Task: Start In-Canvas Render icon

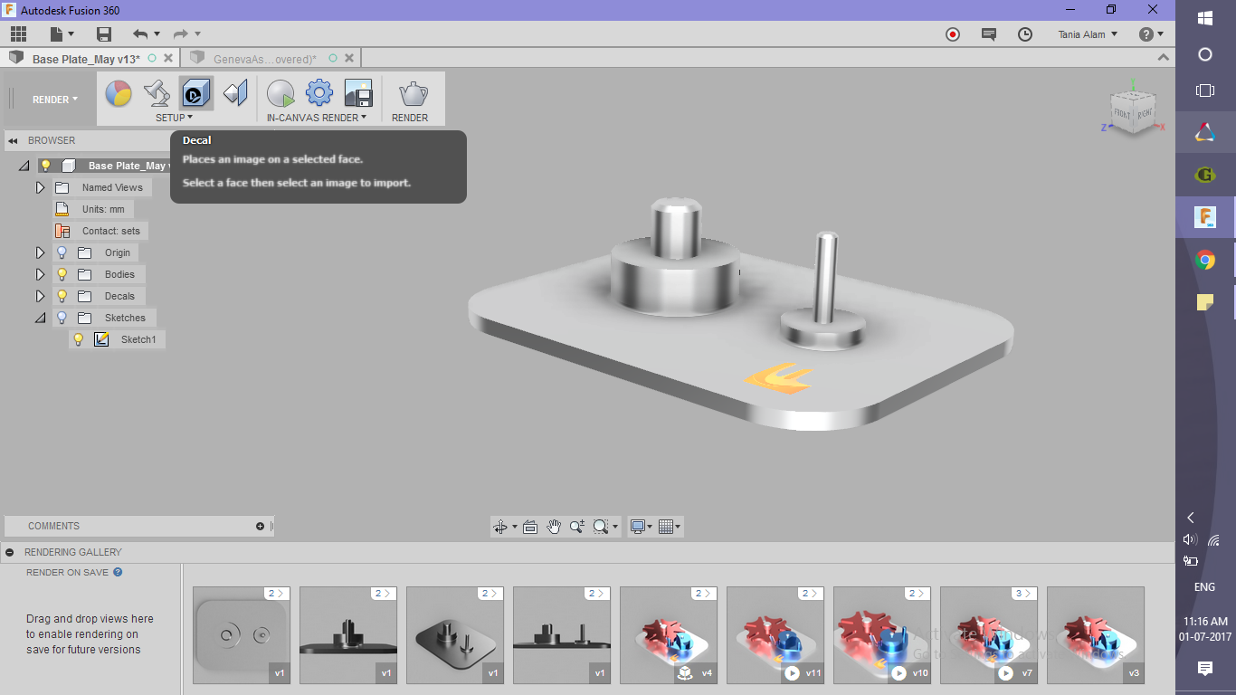Action: tap(281, 93)
